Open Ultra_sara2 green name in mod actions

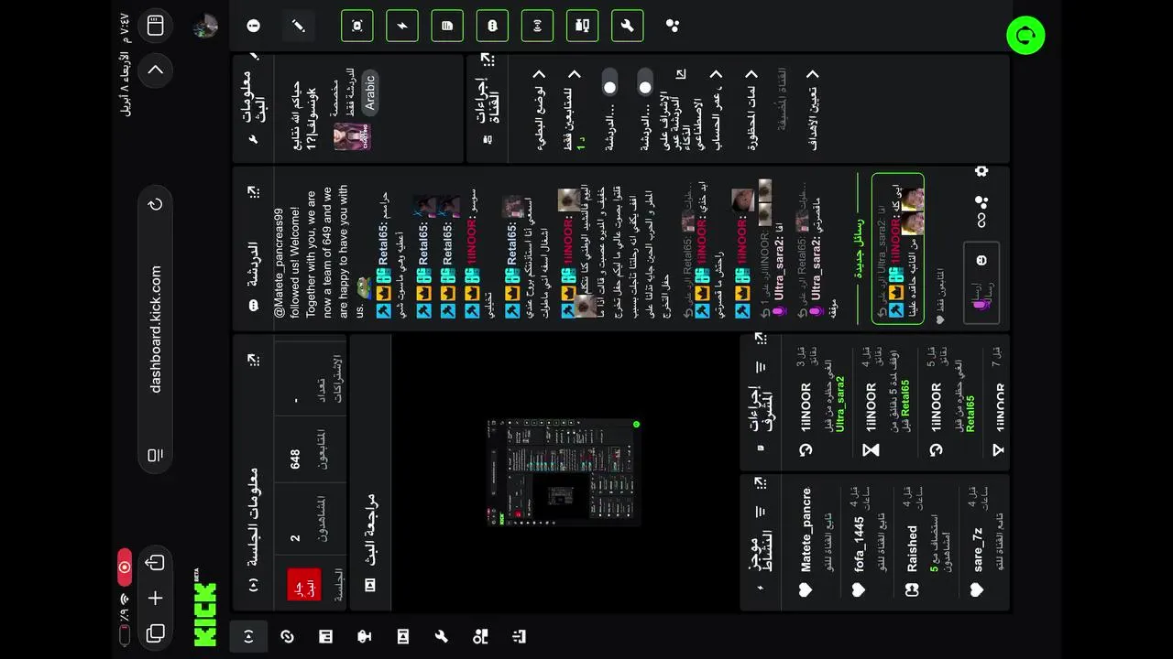pyautogui.click(x=839, y=404)
